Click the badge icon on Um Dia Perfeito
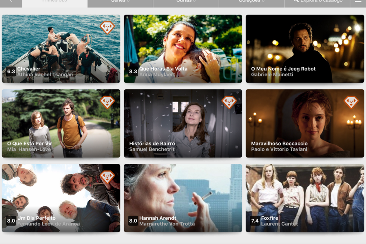 107,177
